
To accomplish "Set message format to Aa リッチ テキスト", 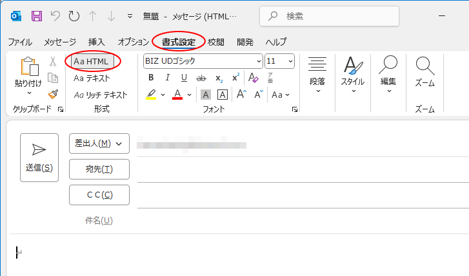I will 101,95.
